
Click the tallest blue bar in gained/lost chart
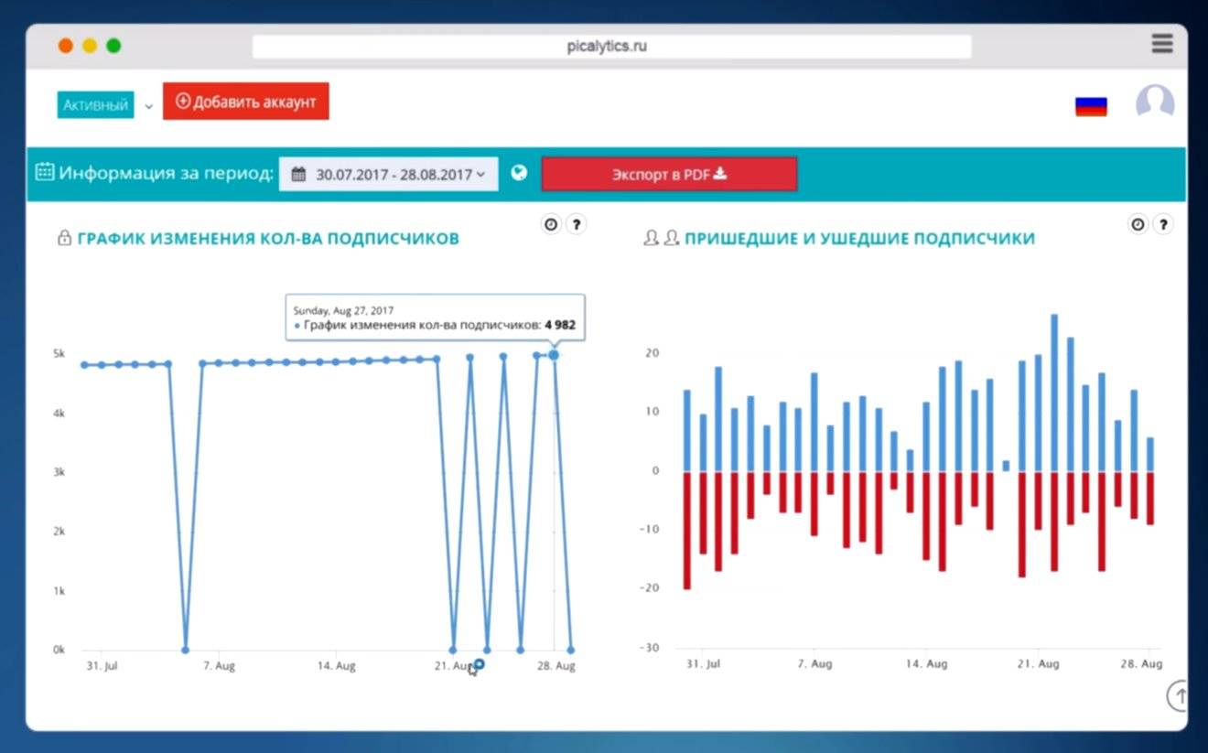coord(1054,393)
